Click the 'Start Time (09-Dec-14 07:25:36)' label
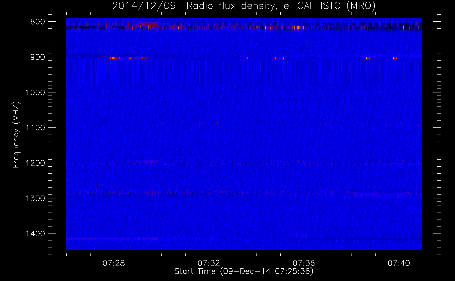 click(x=244, y=271)
